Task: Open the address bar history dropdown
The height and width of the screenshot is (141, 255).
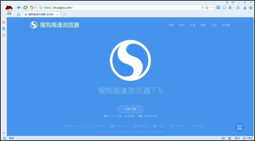Action: 212,8
